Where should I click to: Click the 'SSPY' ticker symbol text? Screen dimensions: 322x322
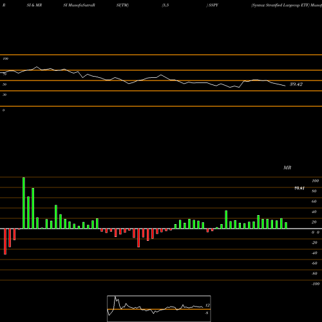213,5
